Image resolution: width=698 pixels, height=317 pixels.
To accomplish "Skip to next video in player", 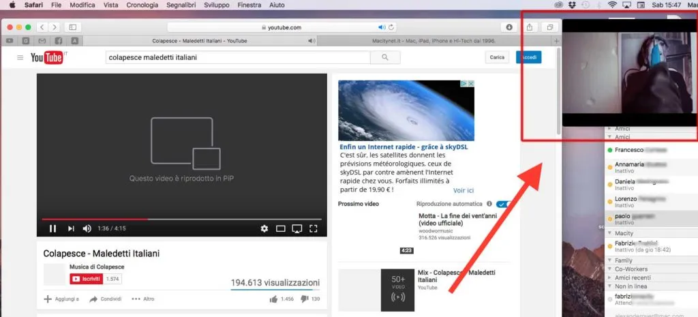I will [70, 228].
